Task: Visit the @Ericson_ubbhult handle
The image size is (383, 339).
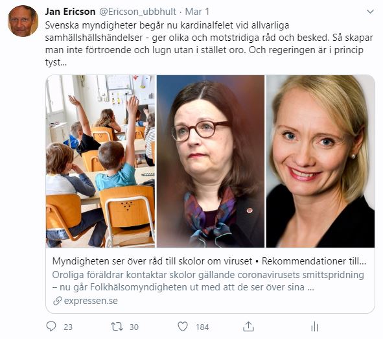Action: (x=137, y=12)
